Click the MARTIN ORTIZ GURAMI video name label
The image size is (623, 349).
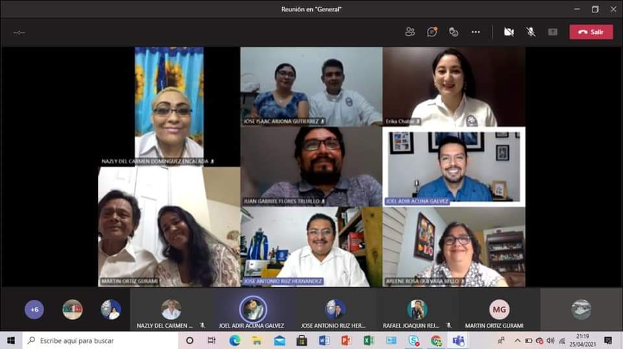(129, 281)
